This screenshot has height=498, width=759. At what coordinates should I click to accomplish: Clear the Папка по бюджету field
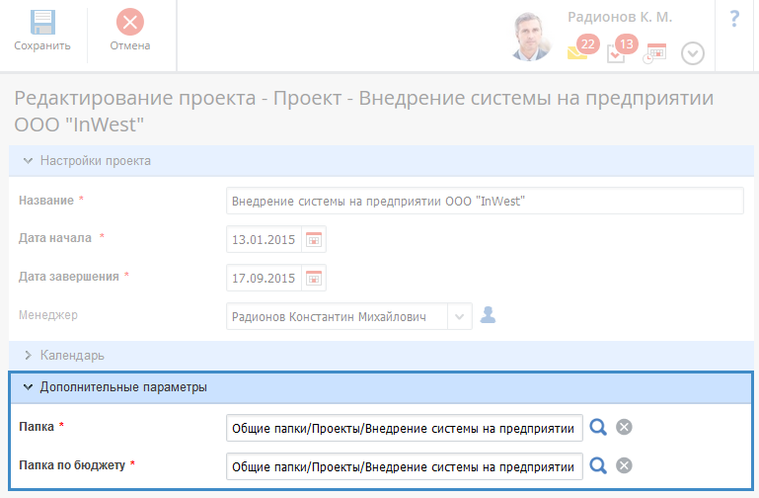[x=624, y=465]
